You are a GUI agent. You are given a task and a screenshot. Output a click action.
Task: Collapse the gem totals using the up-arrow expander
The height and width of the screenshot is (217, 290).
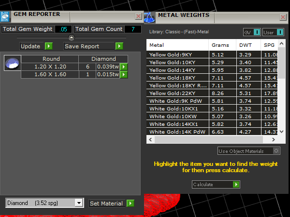pos(72,38)
